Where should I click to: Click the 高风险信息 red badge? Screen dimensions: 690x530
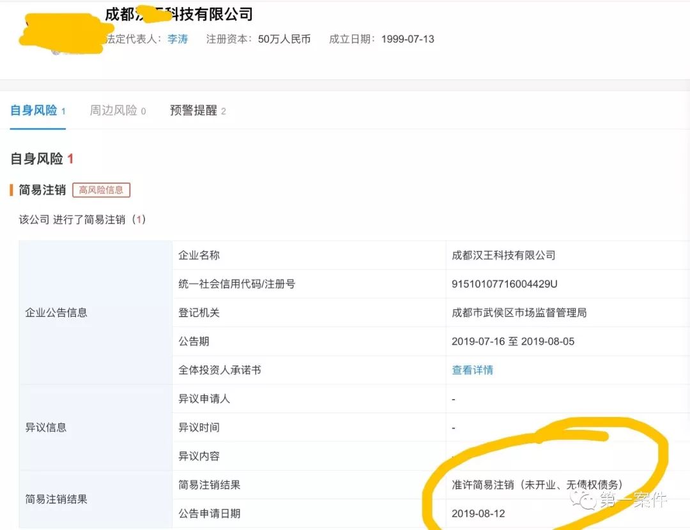101,190
